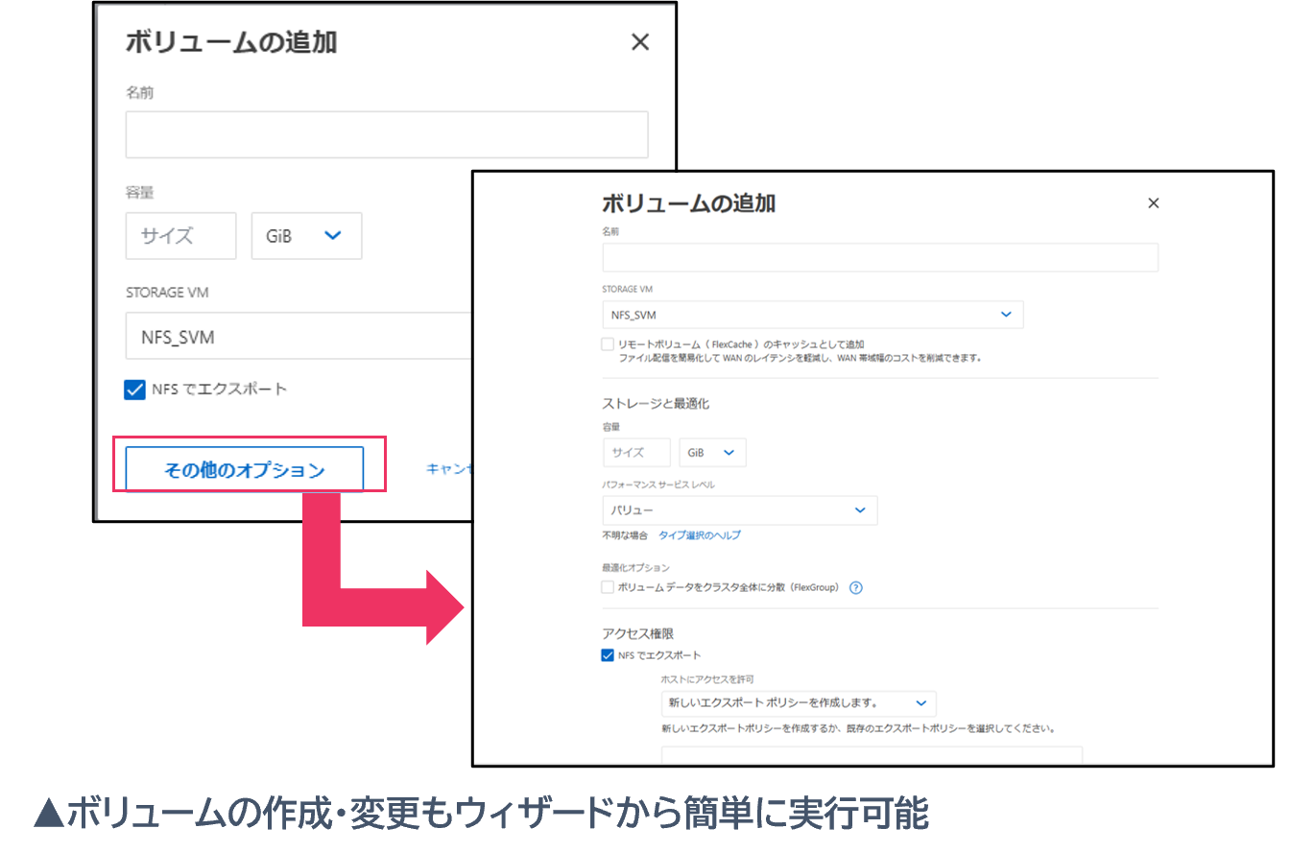This screenshot has width=1315, height=852.
Task: Open バリュー performance service level dropdown
Action: (740, 510)
